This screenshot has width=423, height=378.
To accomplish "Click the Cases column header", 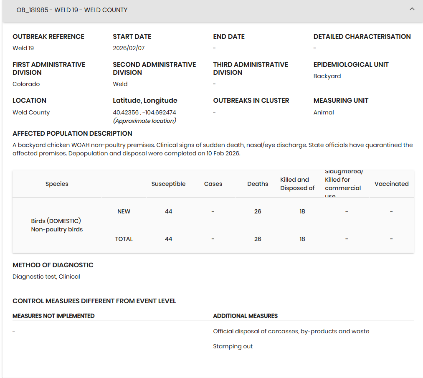I will tap(213, 184).
